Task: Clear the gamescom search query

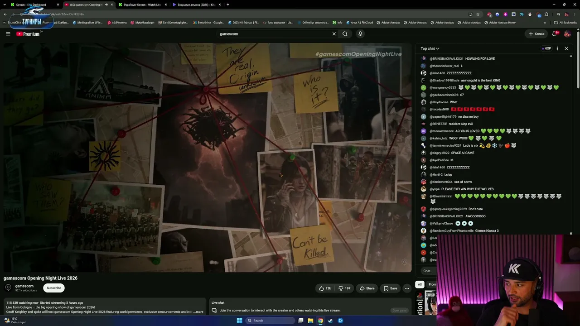Action: point(334,34)
